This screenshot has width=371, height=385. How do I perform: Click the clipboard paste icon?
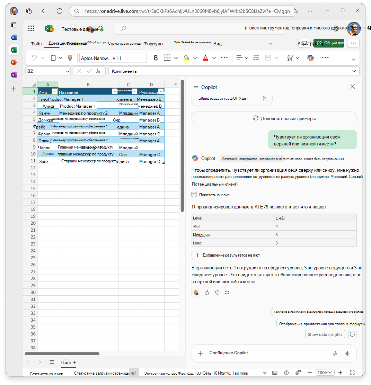pos(53,58)
